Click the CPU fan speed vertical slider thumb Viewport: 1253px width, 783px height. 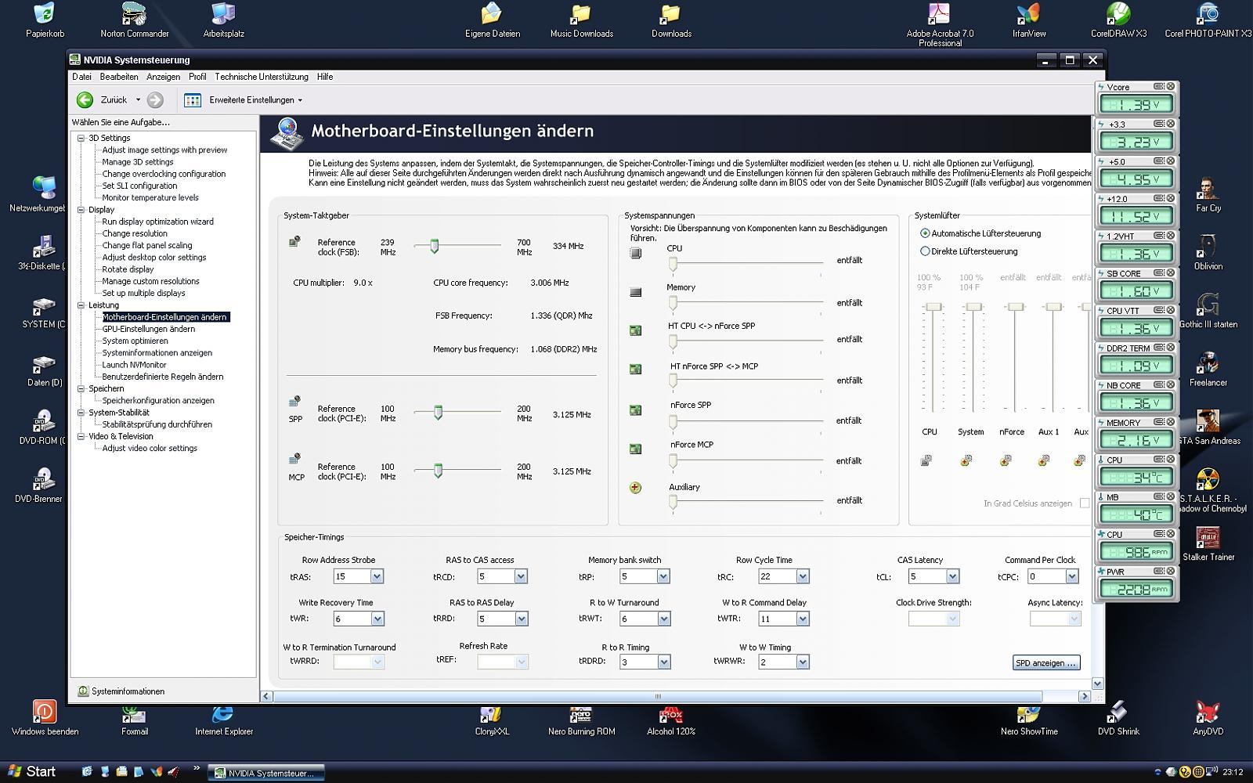(933, 307)
